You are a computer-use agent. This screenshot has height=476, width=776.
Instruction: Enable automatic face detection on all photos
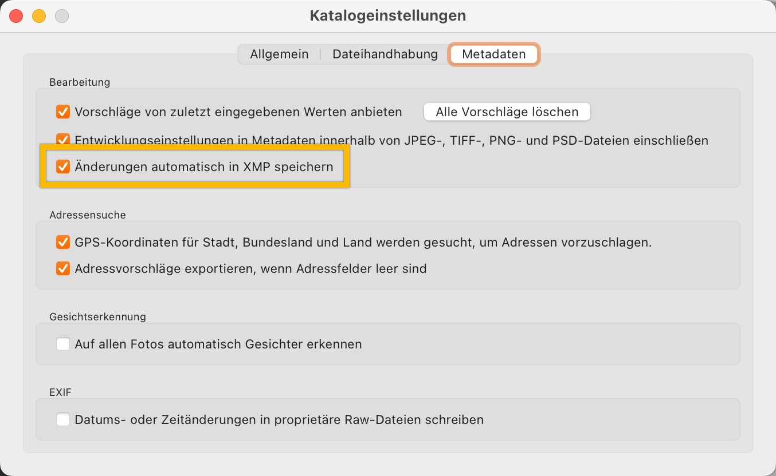pos(63,344)
